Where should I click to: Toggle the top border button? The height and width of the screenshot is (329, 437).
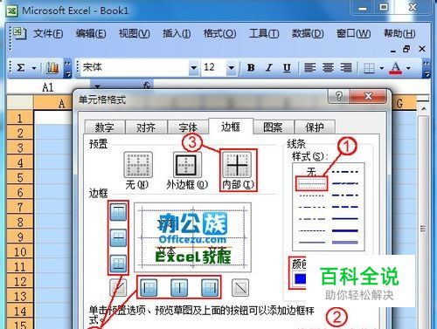[118, 211]
